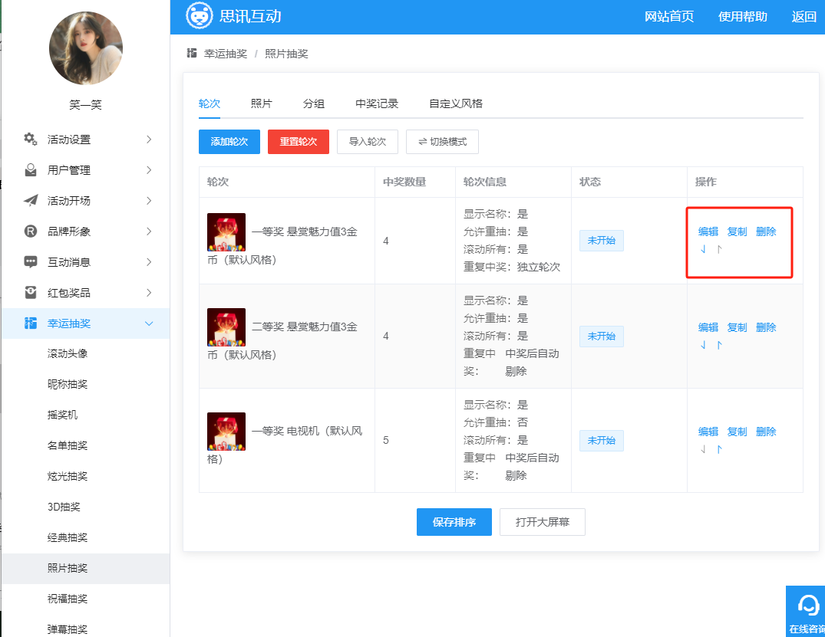This screenshot has height=637, width=825.
Task: Open 在线咨询 headset support icon
Action: point(808,606)
